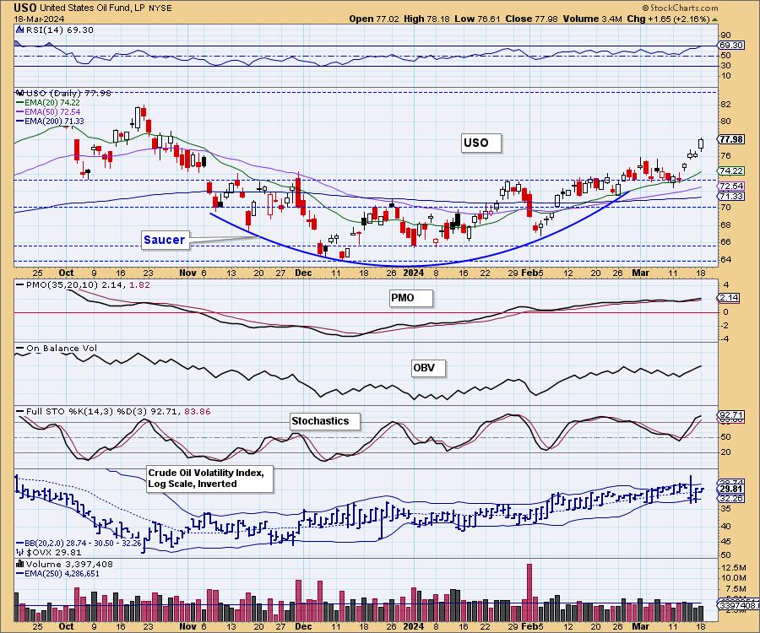Click the Open 77.02 value
The image size is (760, 633).
pos(374,19)
